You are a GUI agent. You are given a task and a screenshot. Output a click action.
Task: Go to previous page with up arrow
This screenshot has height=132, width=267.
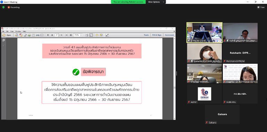pyautogui.click(x=48, y=35)
